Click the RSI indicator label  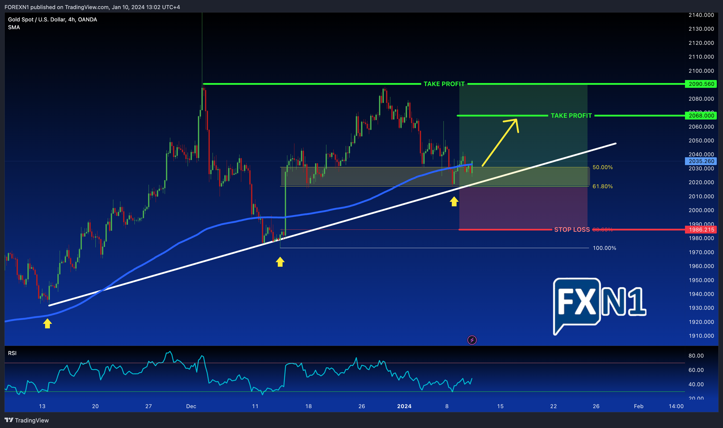[x=12, y=353]
